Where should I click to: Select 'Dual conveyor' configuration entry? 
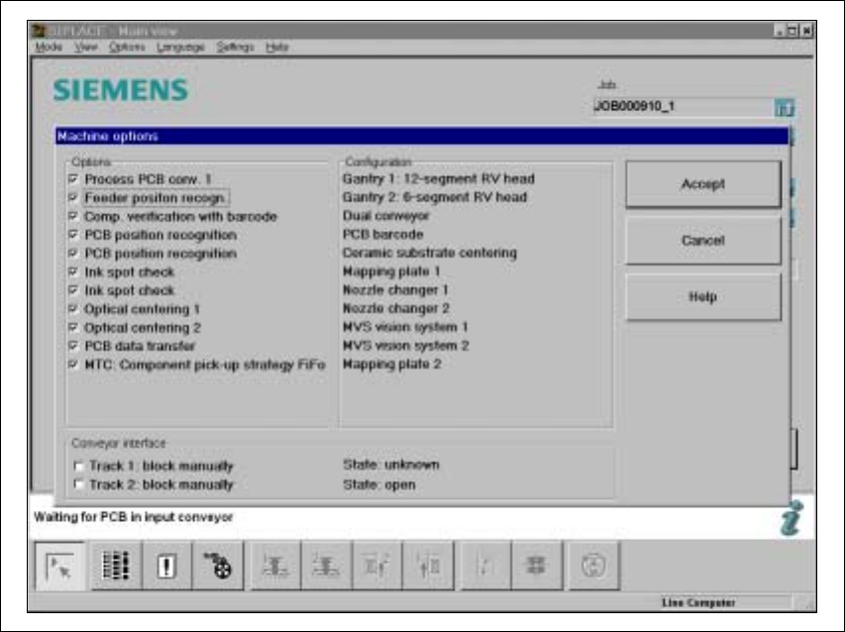386,216
